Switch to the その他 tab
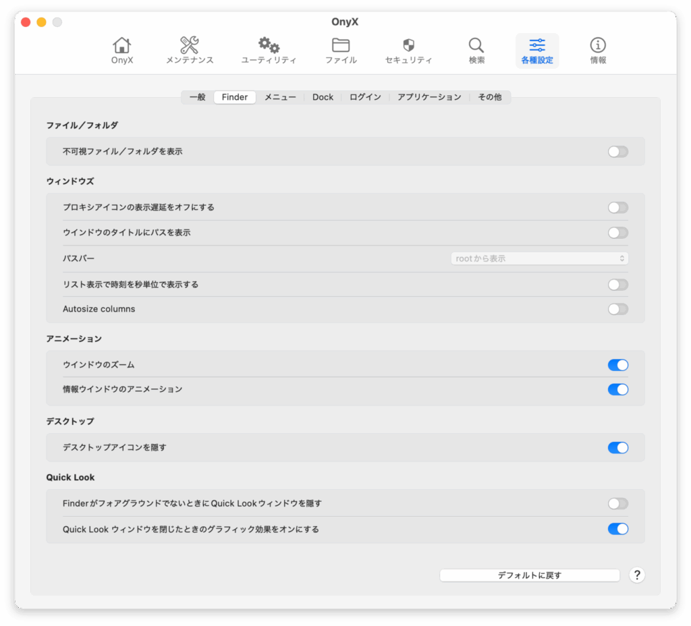This screenshot has width=691, height=626. tap(489, 97)
